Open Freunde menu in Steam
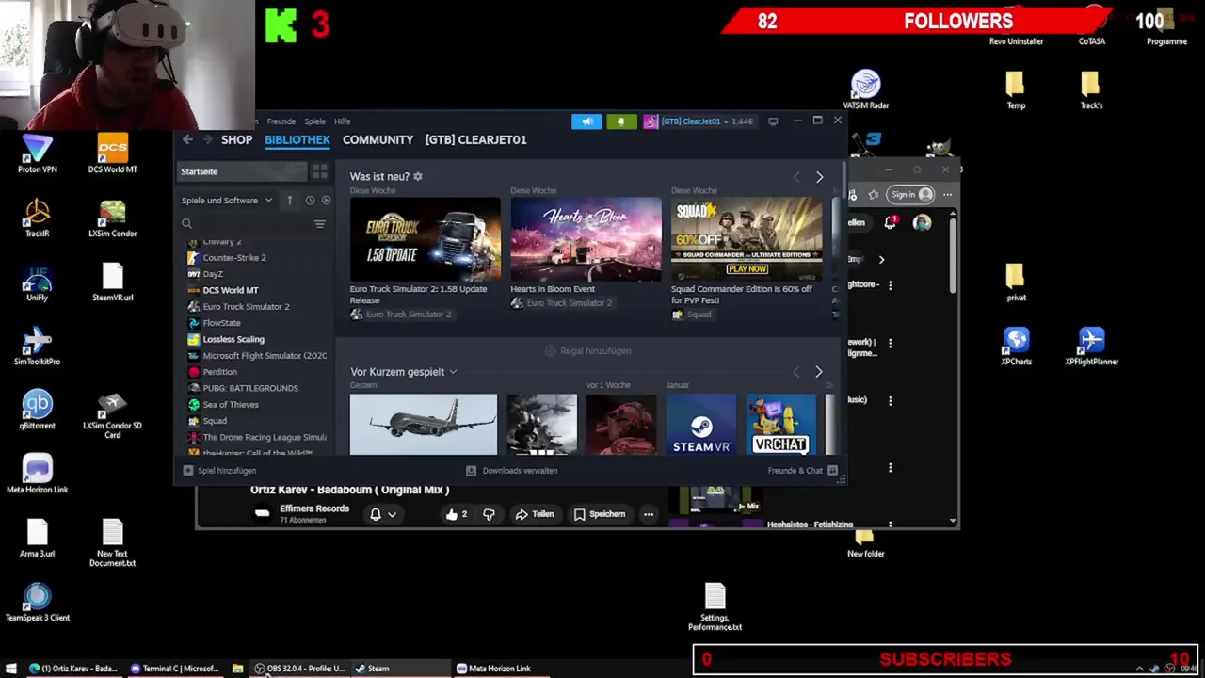The height and width of the screenshot is (678, 1205). 281,121
